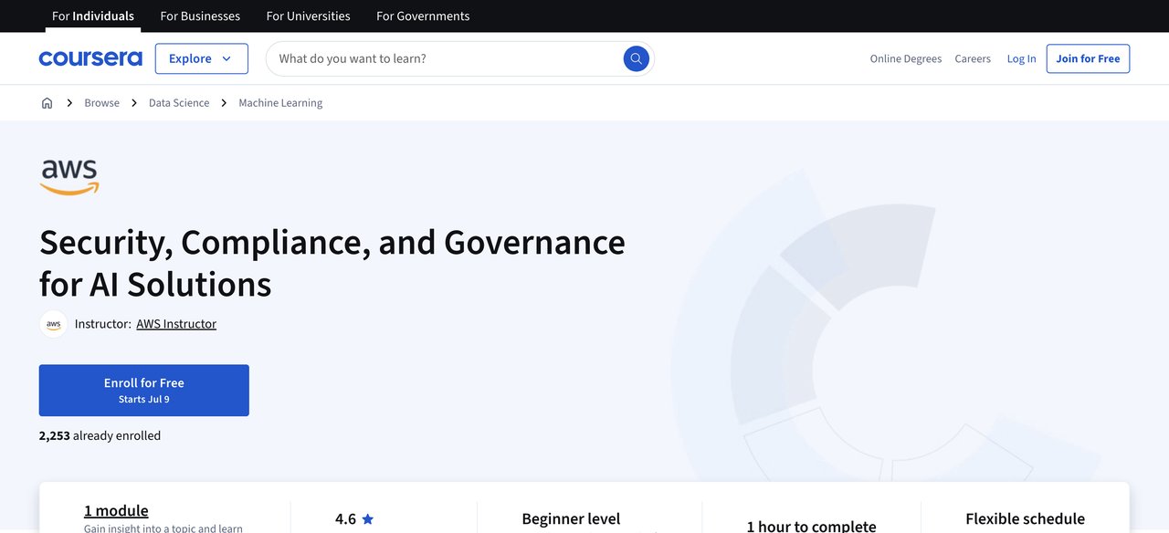1169x533 pixels.
Task: Click Enroll for Free
Action: (x=143, y=389)
